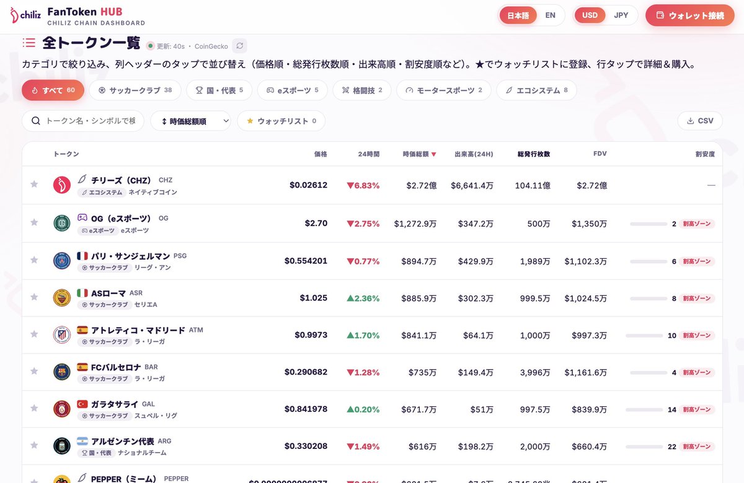Filter by エコシステム category
The image size is (744, 483).
(536, 90)
